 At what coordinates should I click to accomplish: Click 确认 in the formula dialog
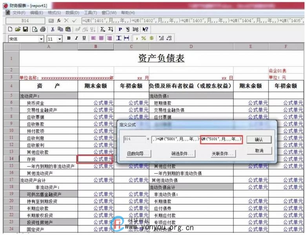pos(259,139)
